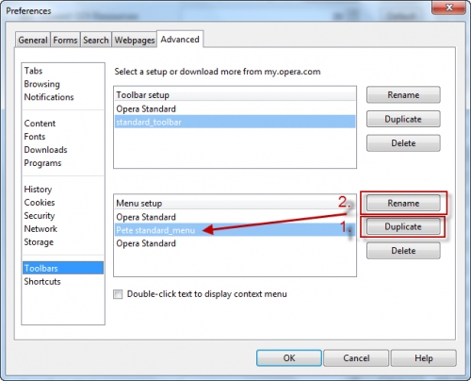Viewport: 471px width, 381px height.
Task: Cancel the Preferences dialog
Action: point(356,358)
